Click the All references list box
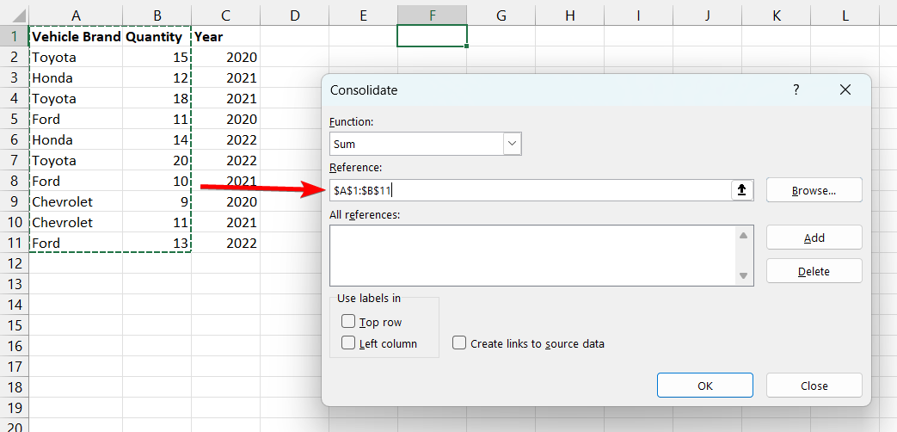The width and height of the screenshot is (897, 432). (533, 255)
